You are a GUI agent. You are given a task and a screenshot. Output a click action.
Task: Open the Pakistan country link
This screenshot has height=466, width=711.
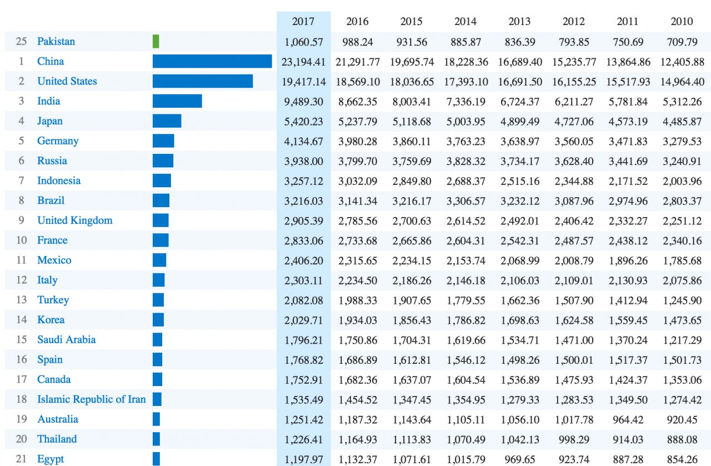pyautogui.click(x=56, y=42)
